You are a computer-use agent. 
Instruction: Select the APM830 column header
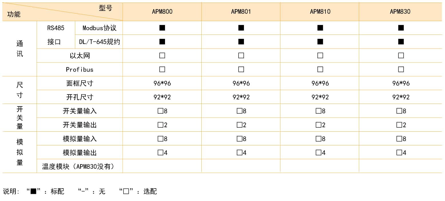click(400, 12)
